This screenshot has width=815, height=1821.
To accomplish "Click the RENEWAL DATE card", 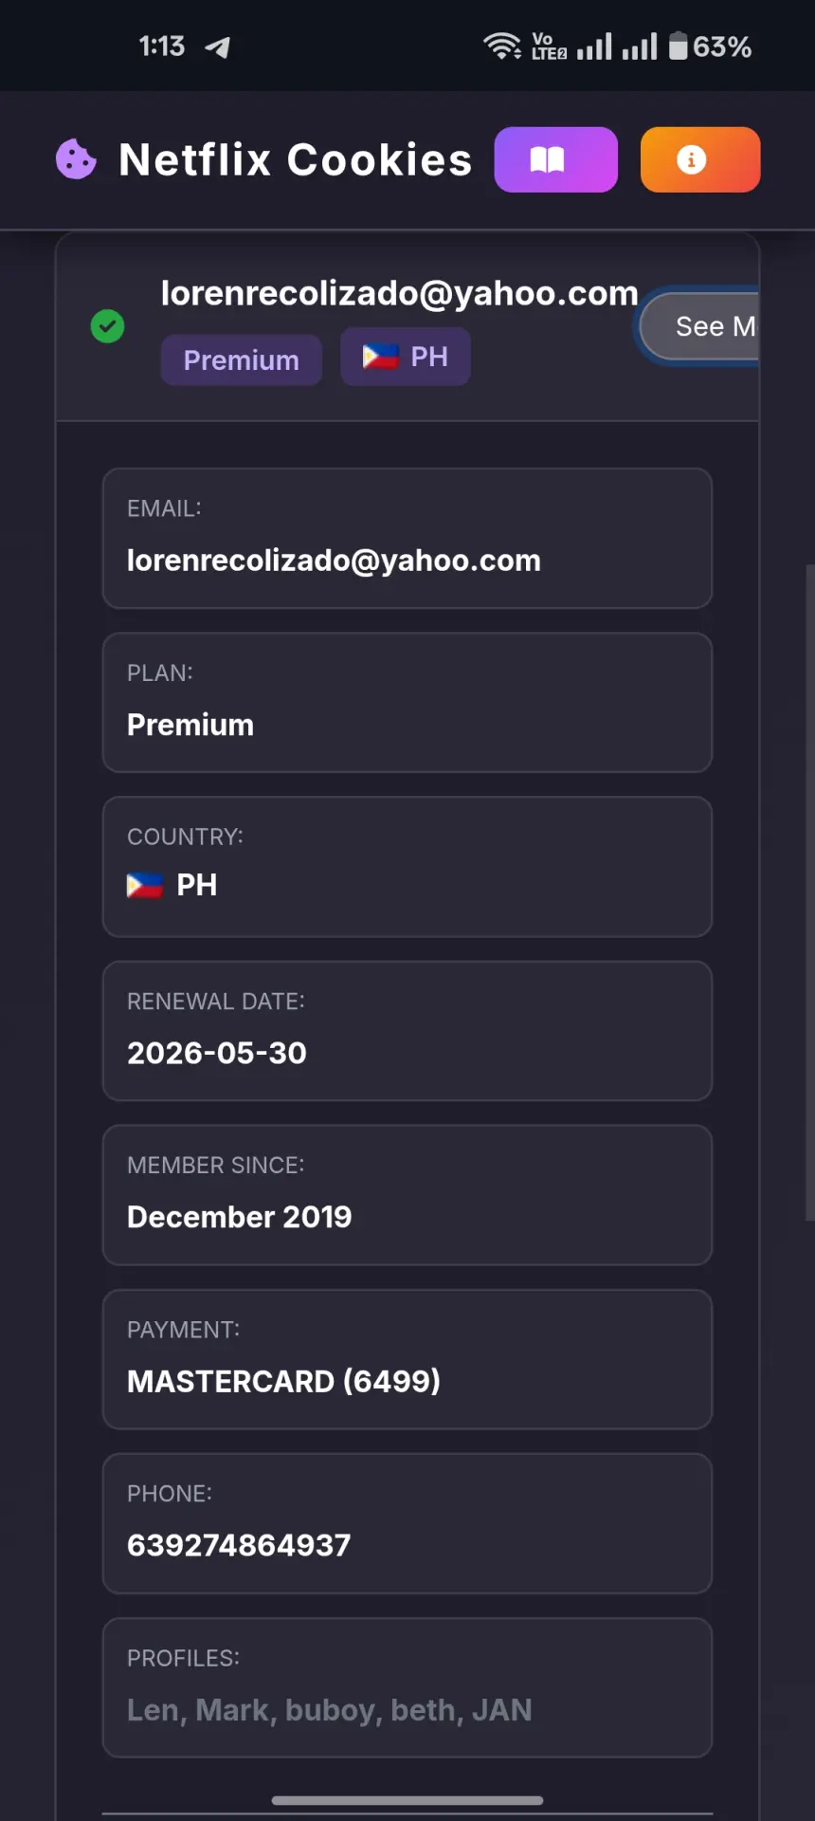I will point(407,1031).
